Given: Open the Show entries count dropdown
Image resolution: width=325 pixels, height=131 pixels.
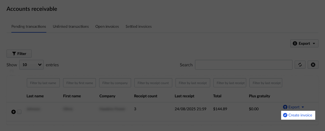Looking at the screenshot, I should 31,65.
